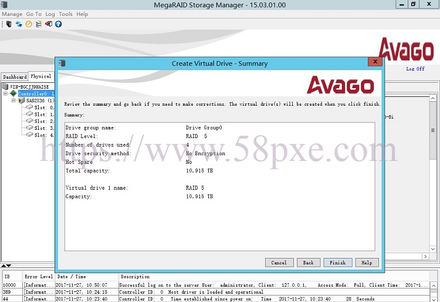Click the server toolbar icon
440x302 pixels.
[9, 24]
